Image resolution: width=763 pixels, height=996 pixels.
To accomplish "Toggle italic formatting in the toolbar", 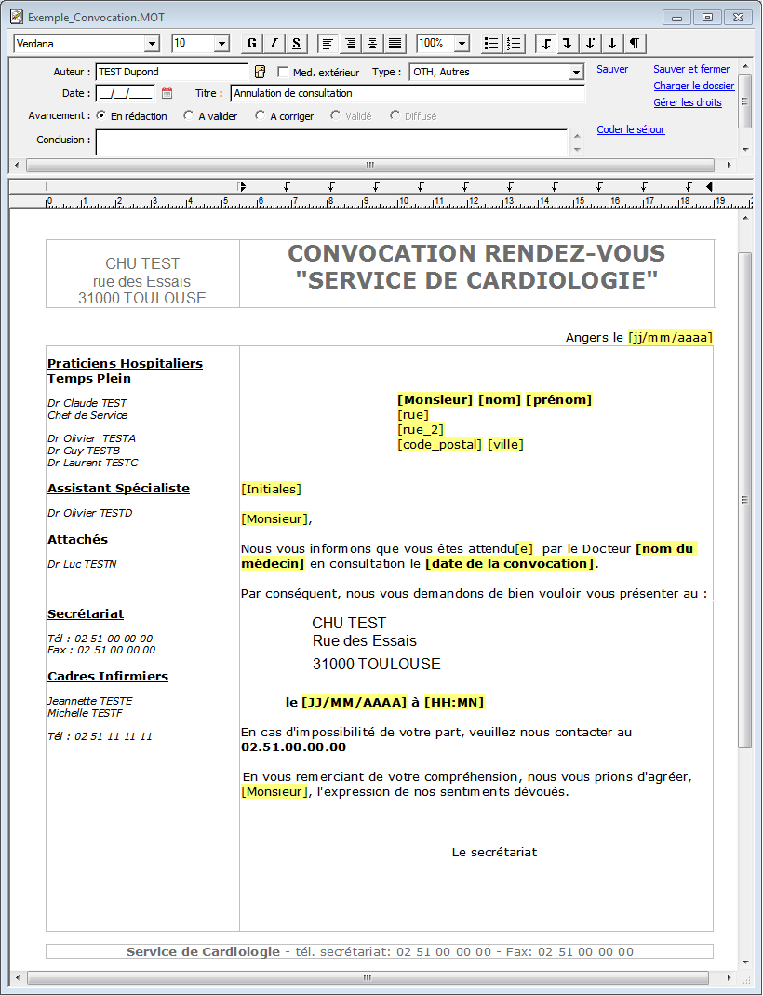I will tap(274, 43).
